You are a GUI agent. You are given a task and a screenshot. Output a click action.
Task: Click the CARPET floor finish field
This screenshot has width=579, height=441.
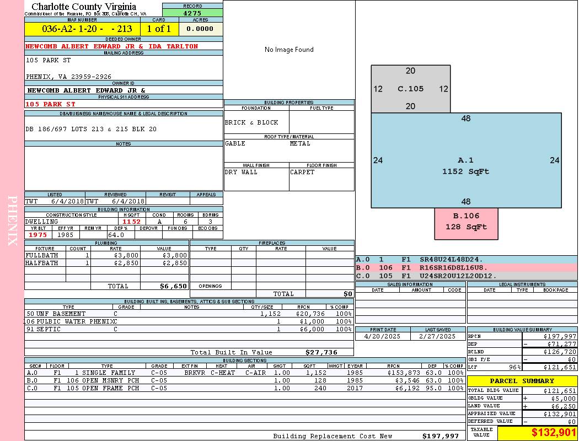point(303,172)
